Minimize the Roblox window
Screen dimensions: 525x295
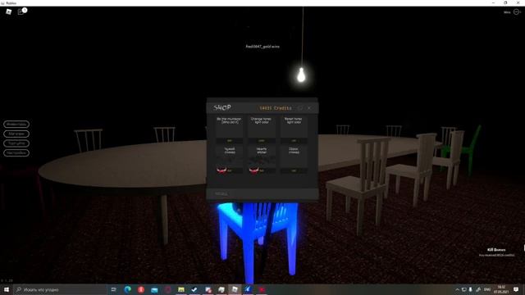tap(493, 2)
